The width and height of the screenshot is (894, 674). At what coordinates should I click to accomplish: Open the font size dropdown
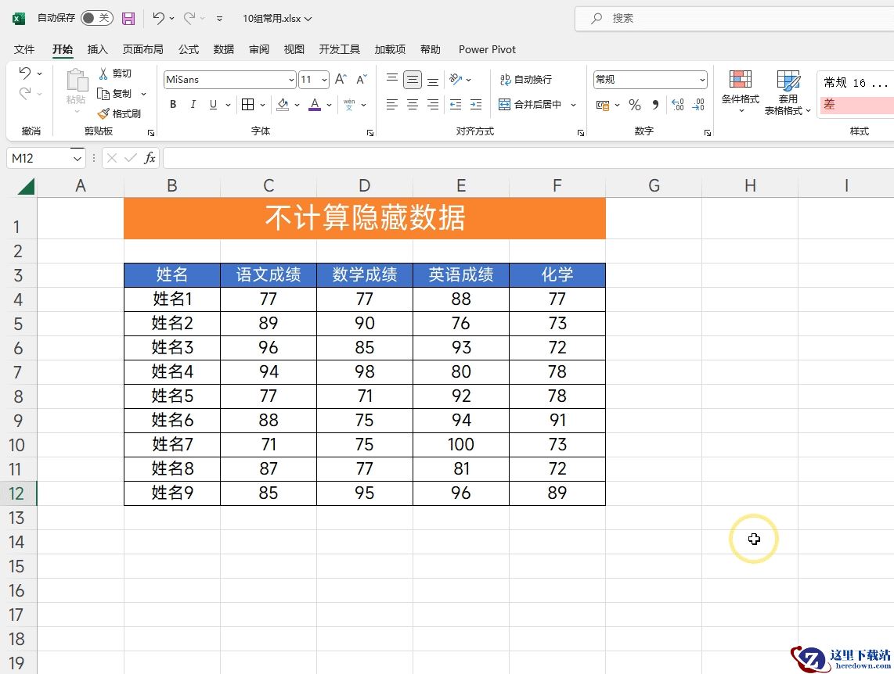pos(324,80)
